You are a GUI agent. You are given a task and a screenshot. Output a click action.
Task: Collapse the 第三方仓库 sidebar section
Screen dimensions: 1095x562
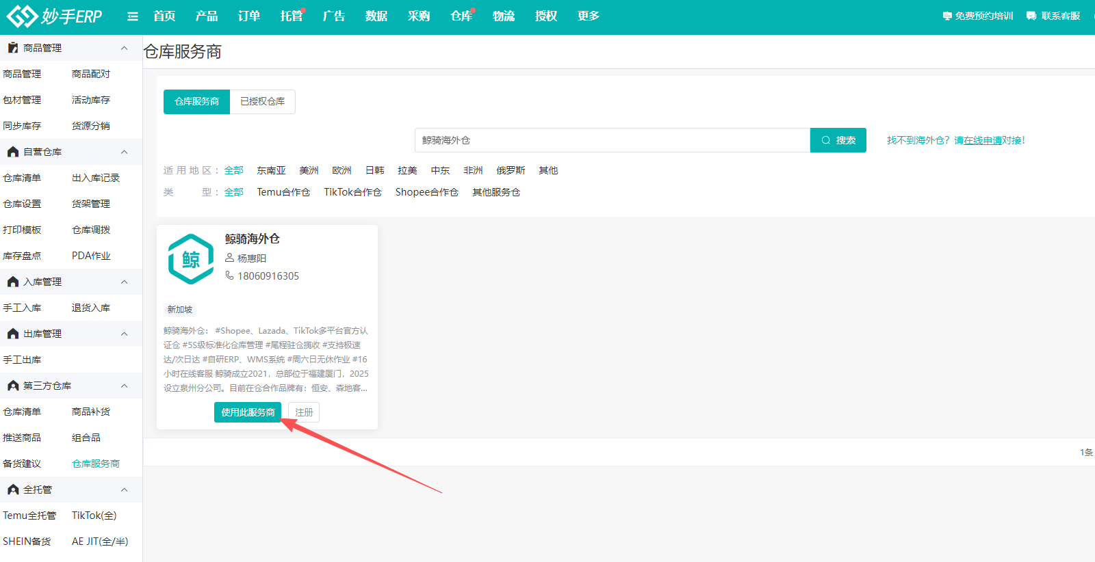pyautogui.click(x=124, y=386)
